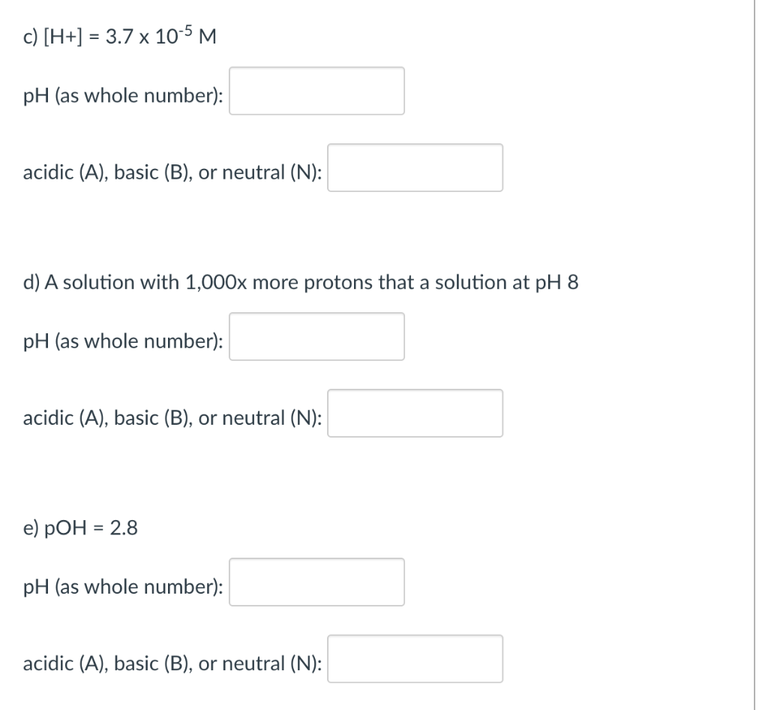Screen dimensions: 768x710
Task: Click the acidic/basic/neutral field for part d
Action: click(x=415, y=414)
